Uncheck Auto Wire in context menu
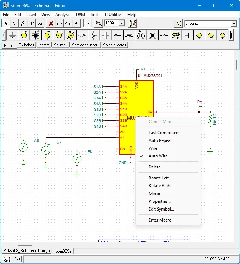 click(168, 156)
